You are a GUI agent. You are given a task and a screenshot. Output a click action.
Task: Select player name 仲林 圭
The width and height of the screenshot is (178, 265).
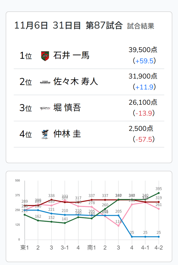(67, 134)
